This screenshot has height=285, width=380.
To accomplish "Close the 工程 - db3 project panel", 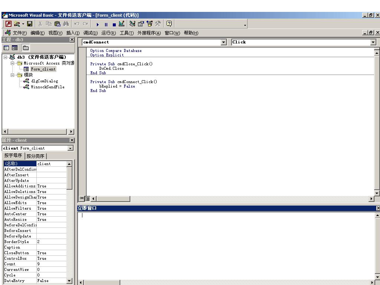I will tap(72, 40).
